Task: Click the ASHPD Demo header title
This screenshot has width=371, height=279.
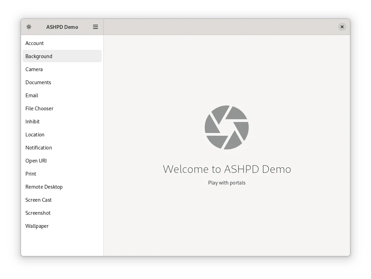Action: pos(62,27)
